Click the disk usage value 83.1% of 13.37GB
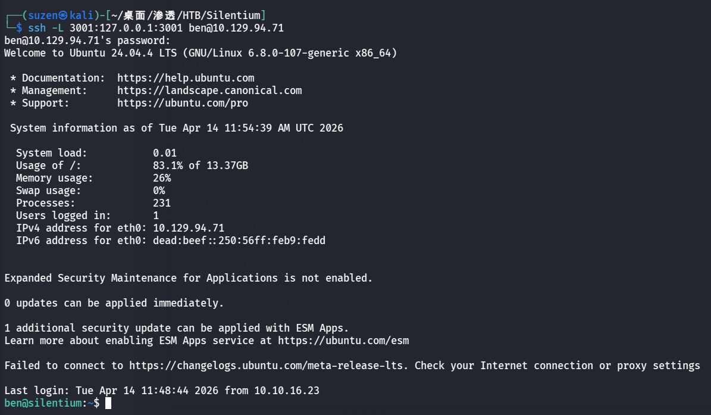Screen dimensions: 711x415 click(201, 166)
